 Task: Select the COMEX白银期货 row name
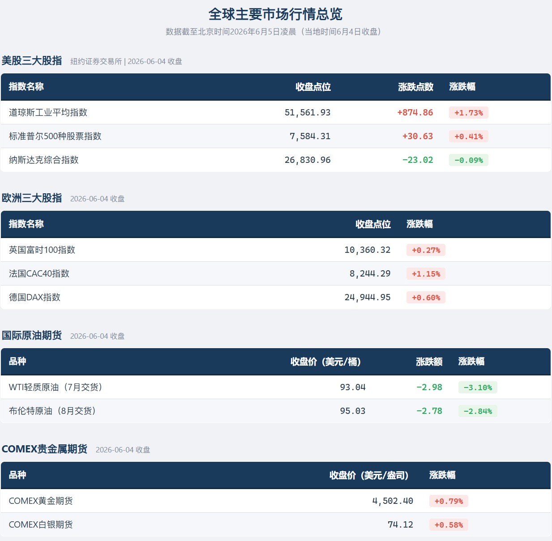click(41, 524)
